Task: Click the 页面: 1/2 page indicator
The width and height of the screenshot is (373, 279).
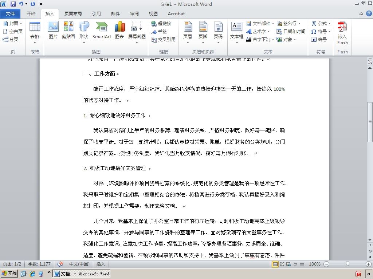Action: click(12, 264)
